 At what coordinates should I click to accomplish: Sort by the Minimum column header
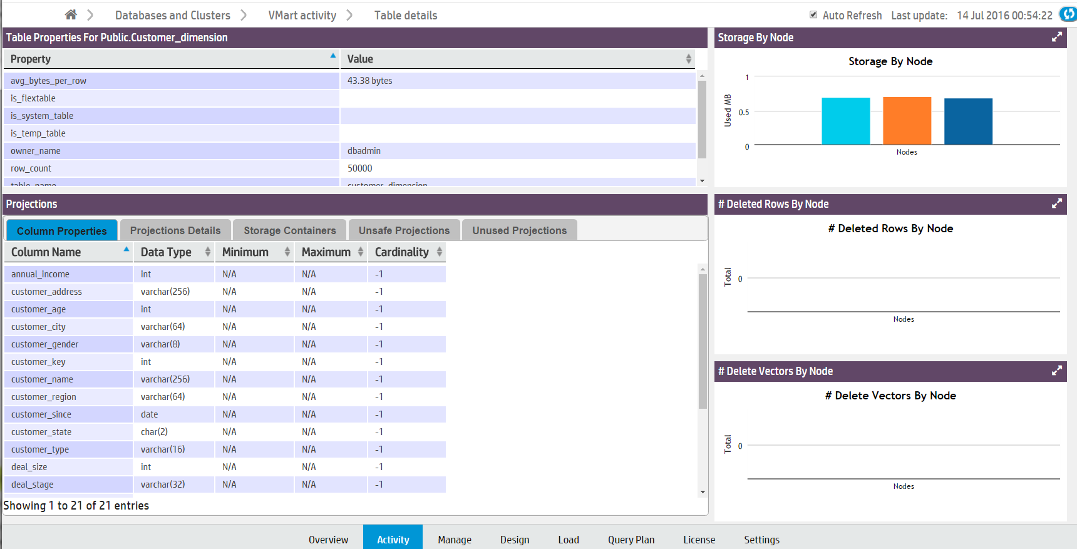(x=245, y=252)
